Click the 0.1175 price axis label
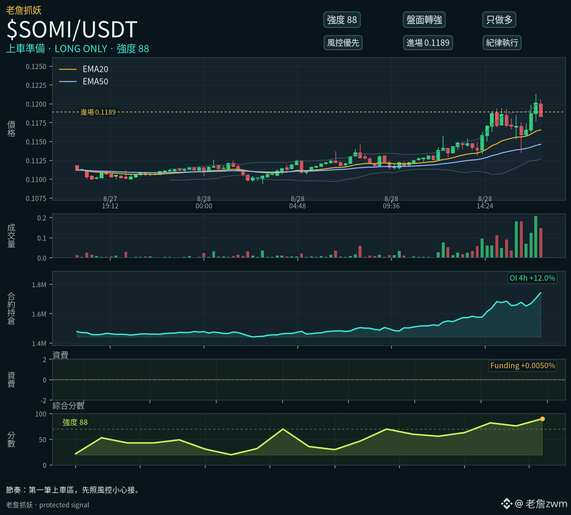This screenshot has width=571, height=515. (x=36, y=123)
